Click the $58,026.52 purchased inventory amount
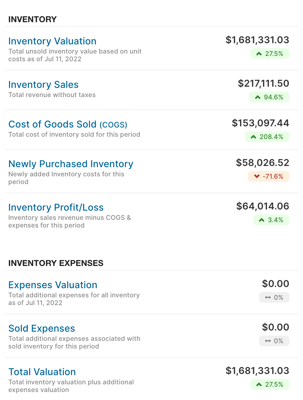 click(263, 163)
